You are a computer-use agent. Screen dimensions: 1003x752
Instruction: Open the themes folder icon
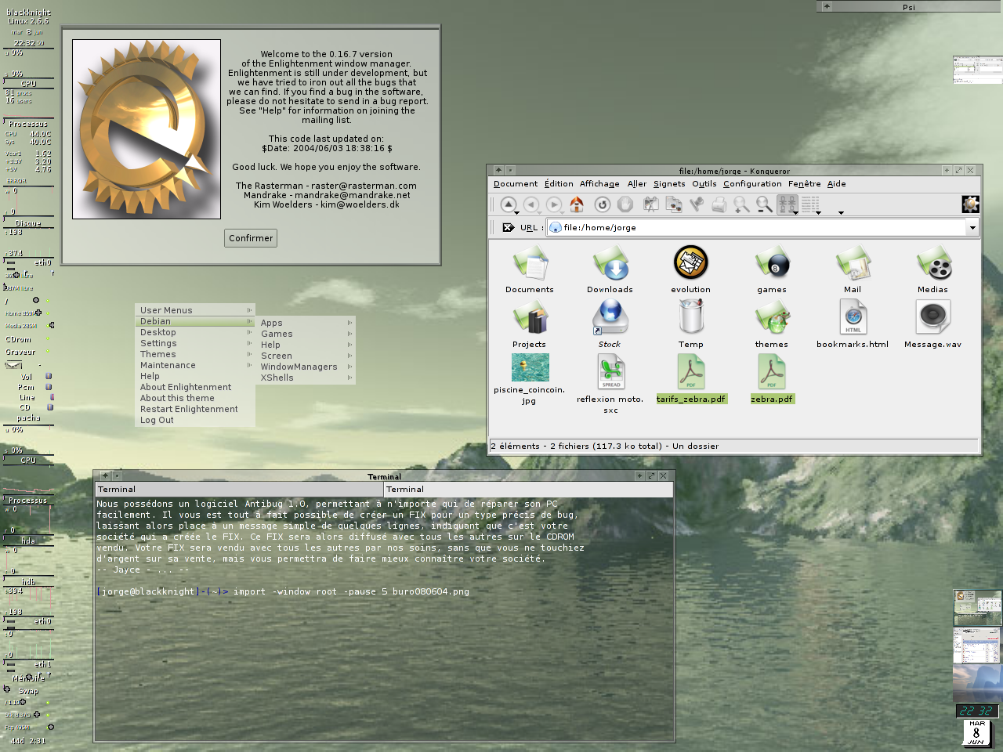pyautogui.click(x=772, y=318)
